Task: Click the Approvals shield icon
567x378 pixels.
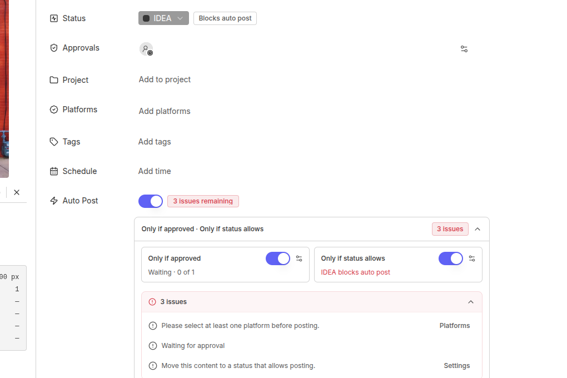Action: pyautogui.click(x=54, y=48)
